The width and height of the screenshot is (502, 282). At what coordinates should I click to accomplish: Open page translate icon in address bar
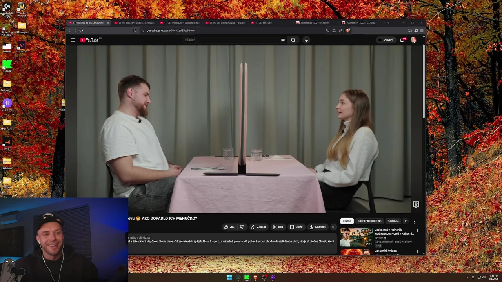point(327,31)
